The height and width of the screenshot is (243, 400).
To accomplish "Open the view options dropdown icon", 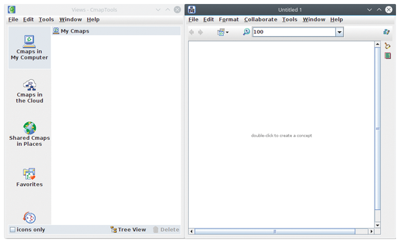I will (223, 32).
